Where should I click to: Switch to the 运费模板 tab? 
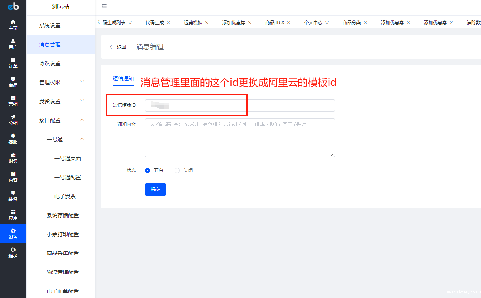[x=193, y=23]
